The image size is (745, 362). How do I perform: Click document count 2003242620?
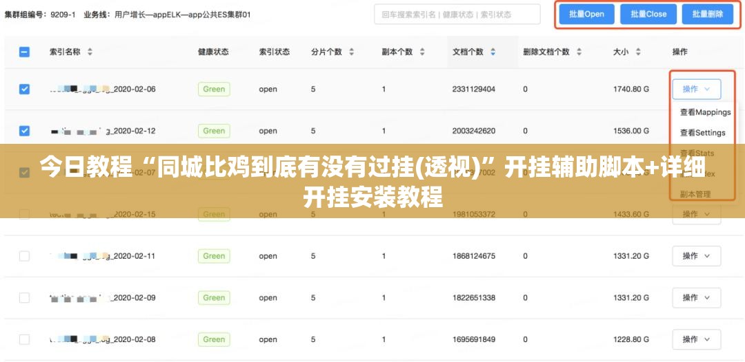[474, 131]
